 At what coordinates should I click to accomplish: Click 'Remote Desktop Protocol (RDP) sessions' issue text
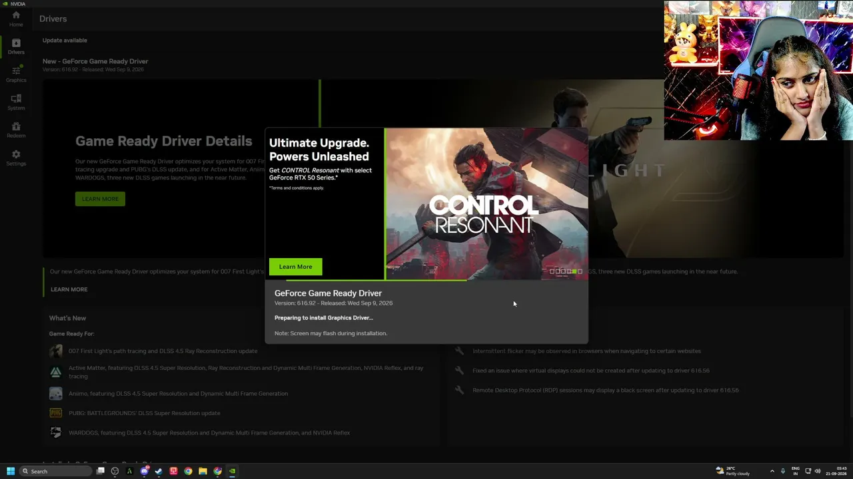click(605, 390)
